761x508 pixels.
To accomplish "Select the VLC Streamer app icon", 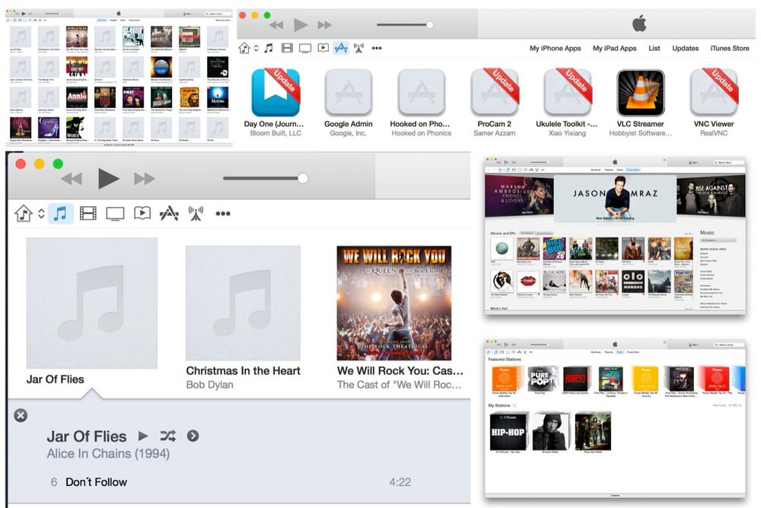I will (x=641, y=93).
